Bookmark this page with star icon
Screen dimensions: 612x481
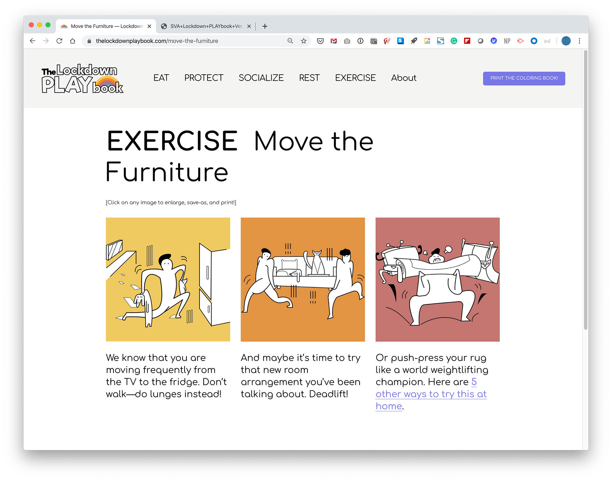(303, 41)
